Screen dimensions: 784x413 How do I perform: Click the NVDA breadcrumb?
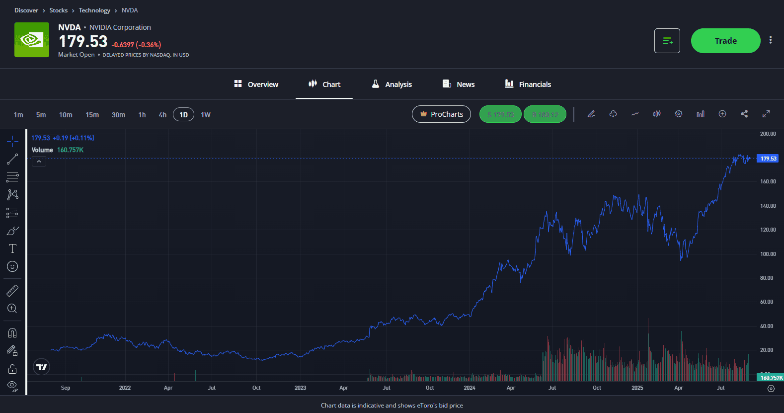click(x=130, y=10)
